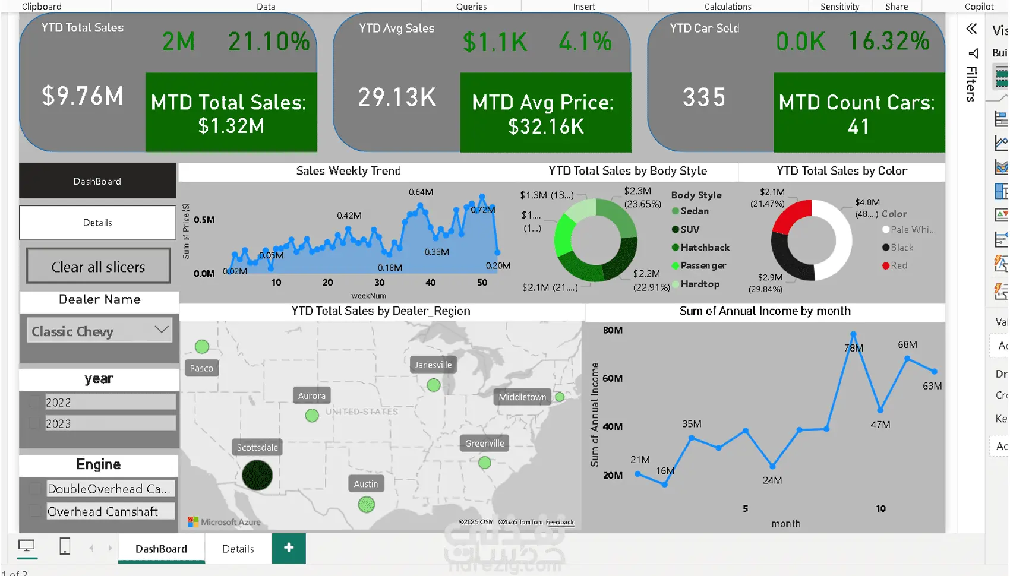The height and width of the screenshot is (576, 1010).
Task: Select Black in the Color legend
Action: (x=898, y=247)
